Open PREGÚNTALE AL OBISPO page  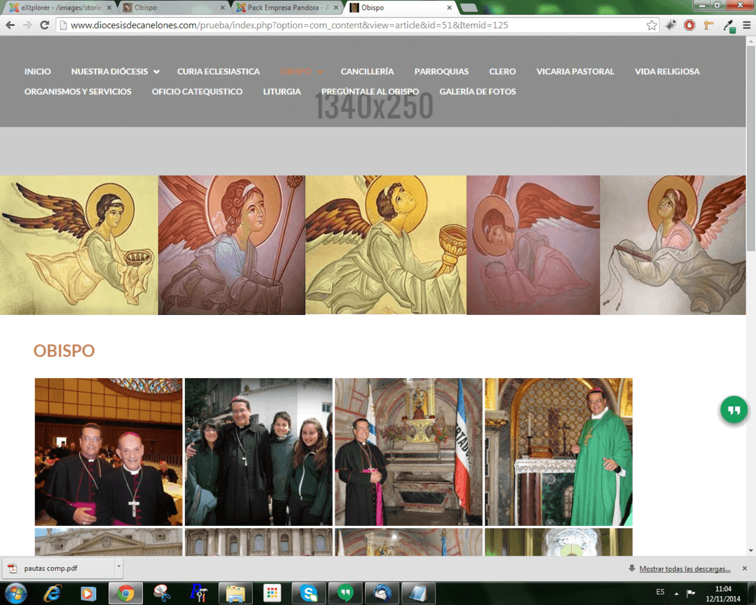coord(370,91)
